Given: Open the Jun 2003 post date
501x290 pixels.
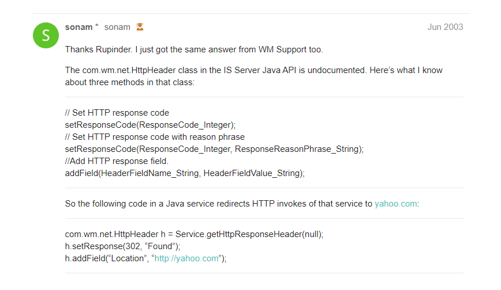Looking at the screenshot, I should [x=445, y=27].
